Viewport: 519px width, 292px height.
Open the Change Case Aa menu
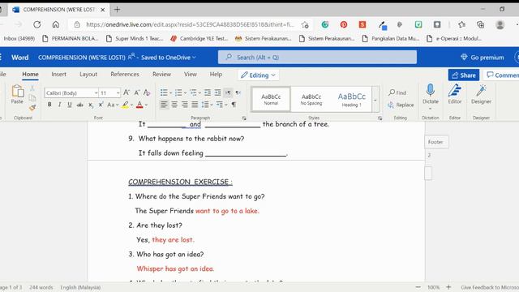click(x=113, y=105)
